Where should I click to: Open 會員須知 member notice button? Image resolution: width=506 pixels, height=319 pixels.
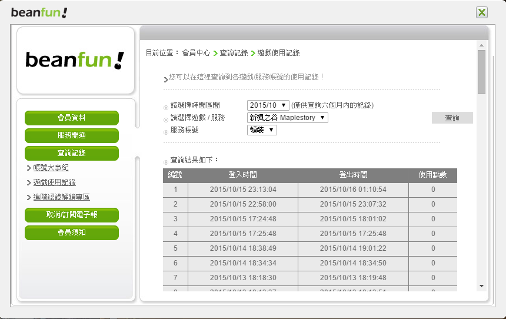pyautogui.click(x=72, y=233)
